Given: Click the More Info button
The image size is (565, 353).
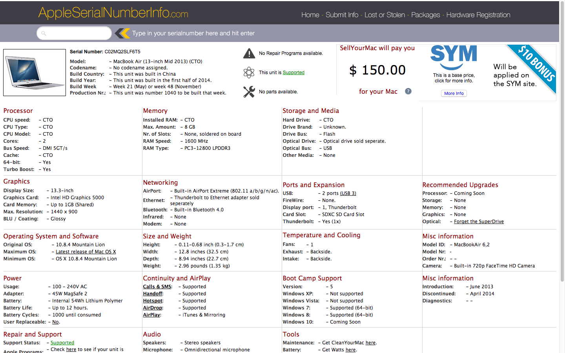Looking at the screenshot, I should coord(454,93).
